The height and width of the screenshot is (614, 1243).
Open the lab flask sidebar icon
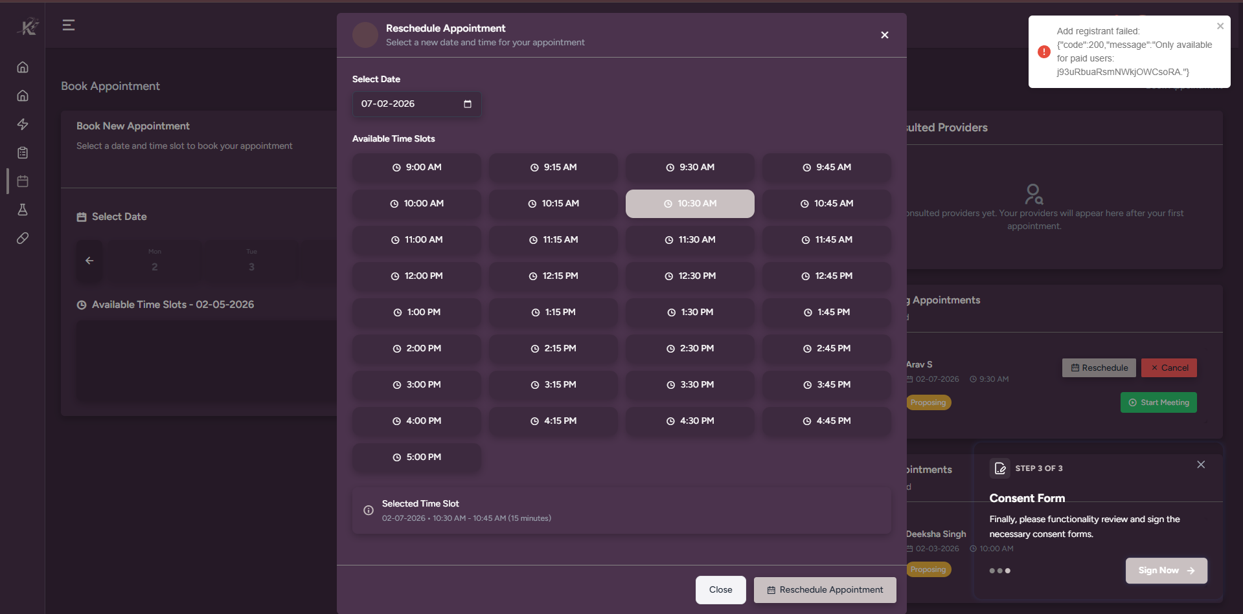click(23, 210)
